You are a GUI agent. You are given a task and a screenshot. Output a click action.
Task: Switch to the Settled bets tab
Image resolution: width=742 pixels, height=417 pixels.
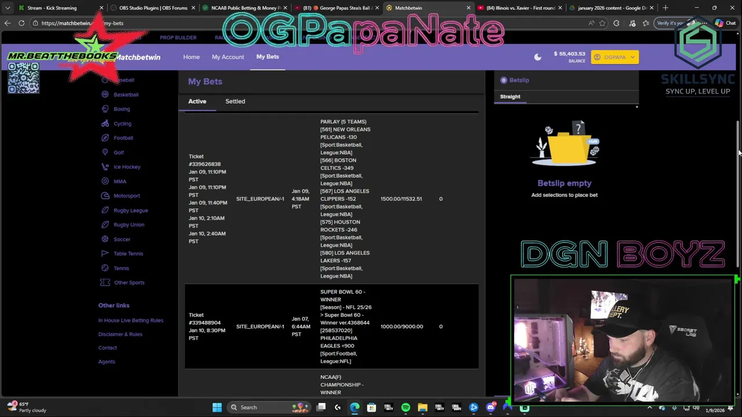[x=235, y=101]
